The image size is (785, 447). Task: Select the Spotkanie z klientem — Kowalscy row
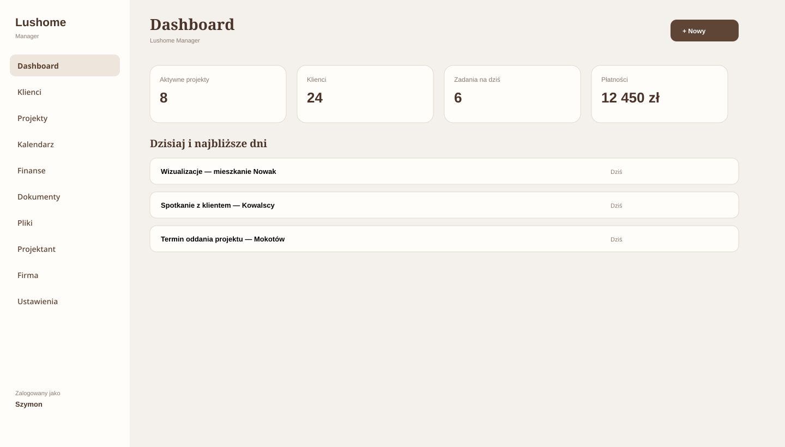(444, 205)
